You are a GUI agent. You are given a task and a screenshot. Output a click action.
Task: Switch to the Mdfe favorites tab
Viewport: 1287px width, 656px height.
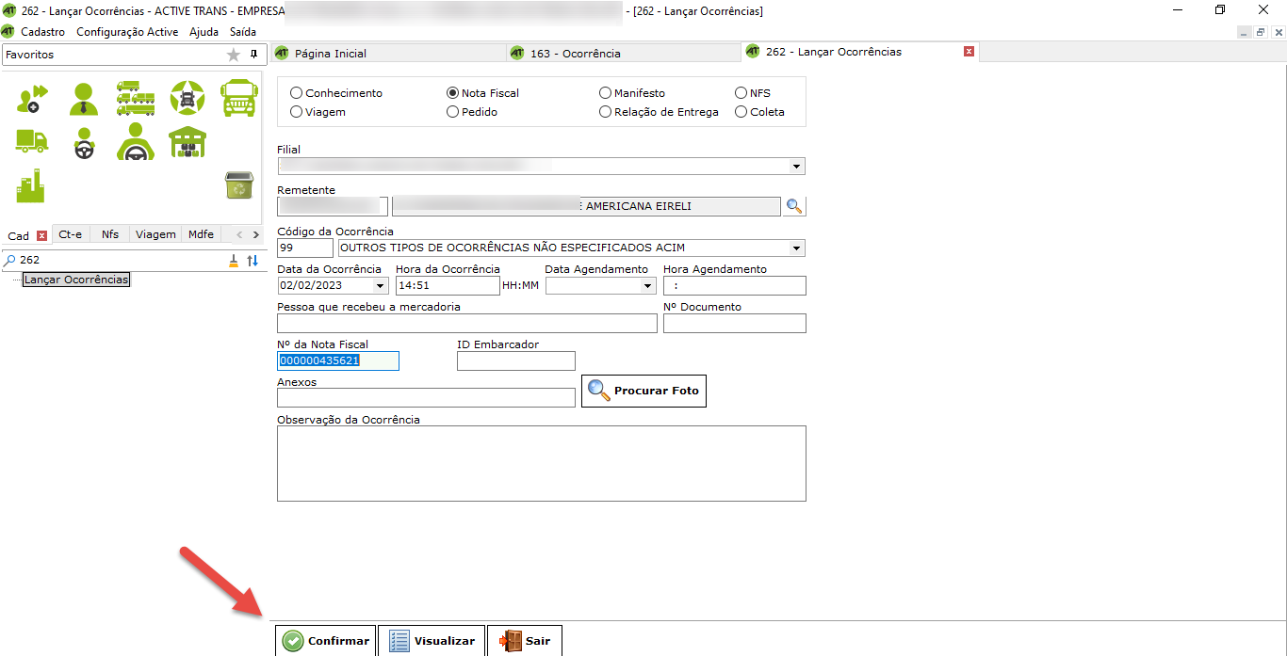click(x=201, y=234)
